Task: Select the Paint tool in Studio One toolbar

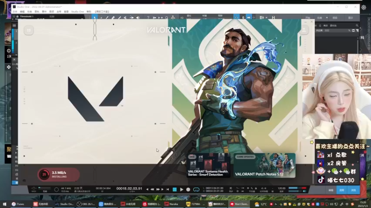Action: (x=119, y=18)
